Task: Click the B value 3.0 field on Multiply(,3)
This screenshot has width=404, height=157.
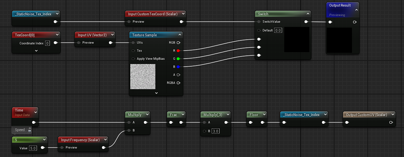Action: (x=215, y=131)
